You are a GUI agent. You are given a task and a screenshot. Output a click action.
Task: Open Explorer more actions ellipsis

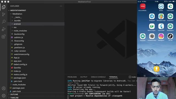pos(61,6)
